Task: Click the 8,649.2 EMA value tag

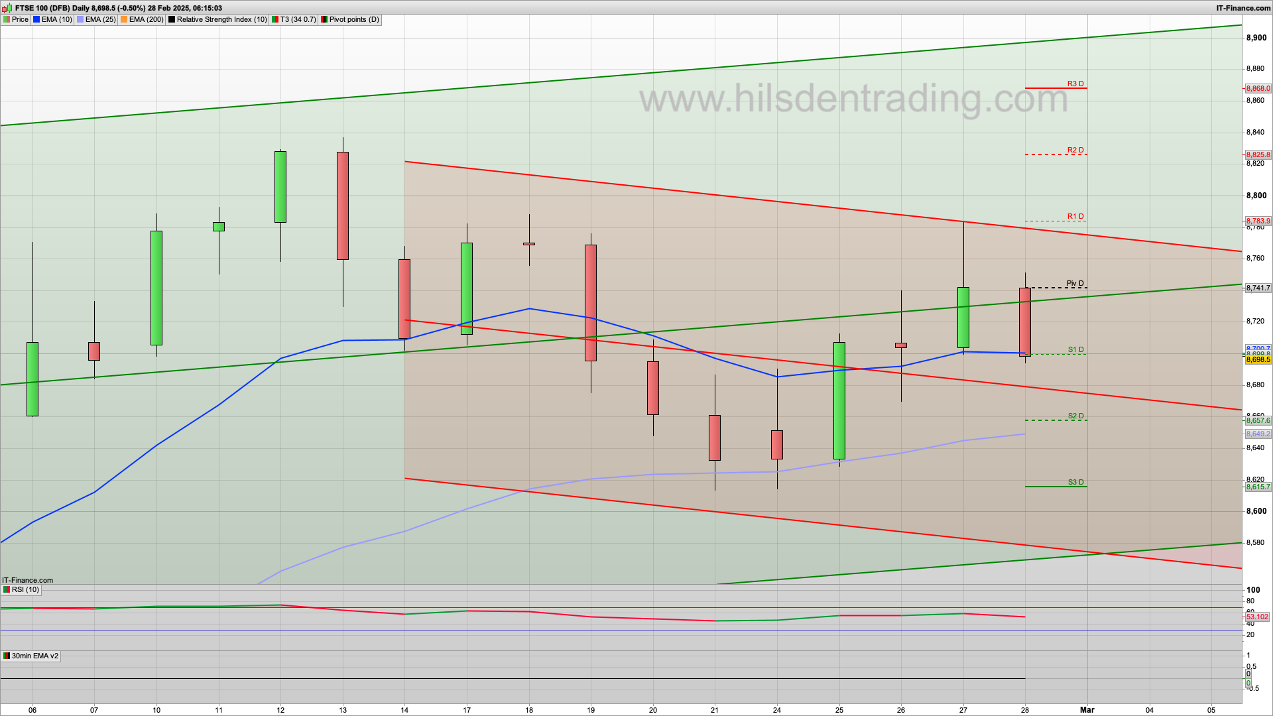Action: click(1258, 434)
